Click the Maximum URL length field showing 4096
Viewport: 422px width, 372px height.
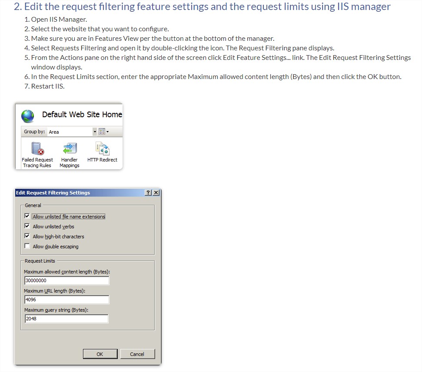click(66, 300)
